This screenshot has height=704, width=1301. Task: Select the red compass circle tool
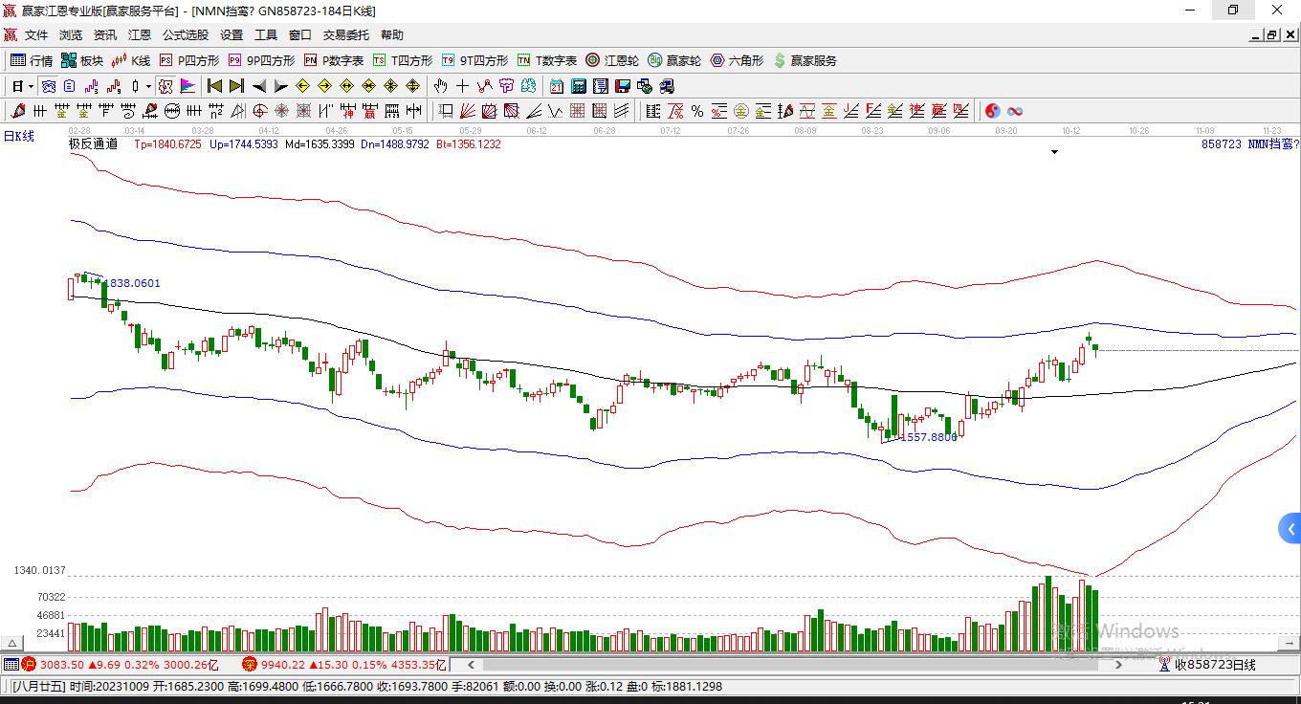point(259,111)
